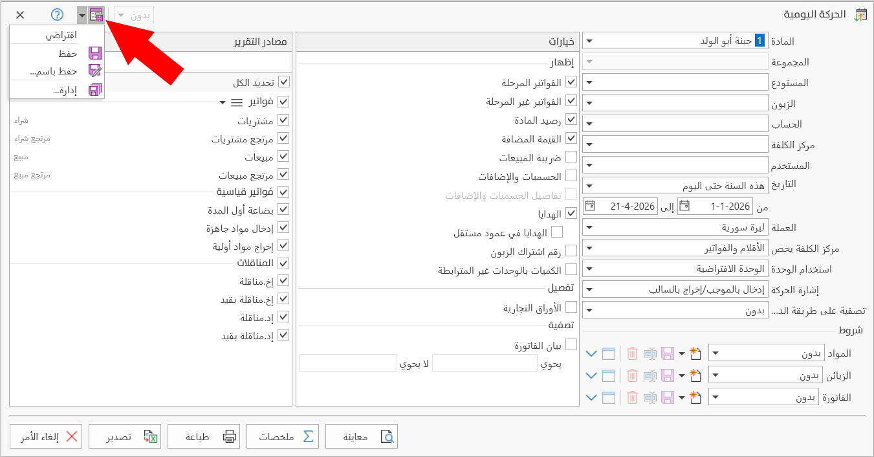Open the calendar for the إلى end date
The width and height of the screenshot is (874, 457).
[590, 206]
